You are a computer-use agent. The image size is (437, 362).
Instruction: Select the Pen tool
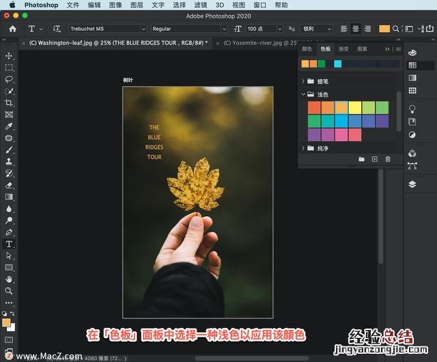(9, 232)
